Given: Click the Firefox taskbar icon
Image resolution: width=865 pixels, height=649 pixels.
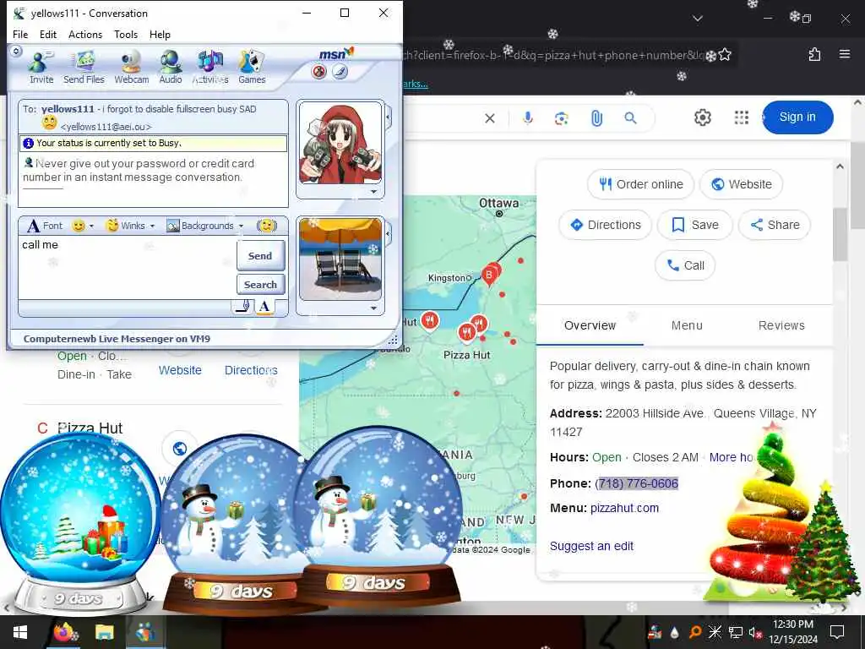Looking at the screenshot, I should tap(64, 632).
